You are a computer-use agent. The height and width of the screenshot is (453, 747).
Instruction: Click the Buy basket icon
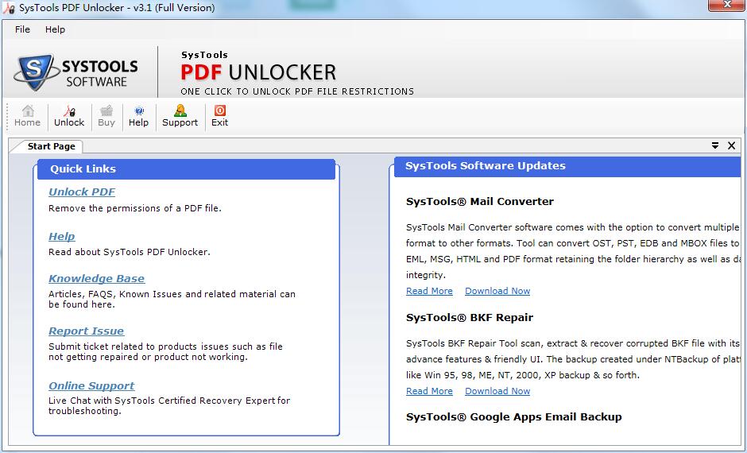point(106,110)
